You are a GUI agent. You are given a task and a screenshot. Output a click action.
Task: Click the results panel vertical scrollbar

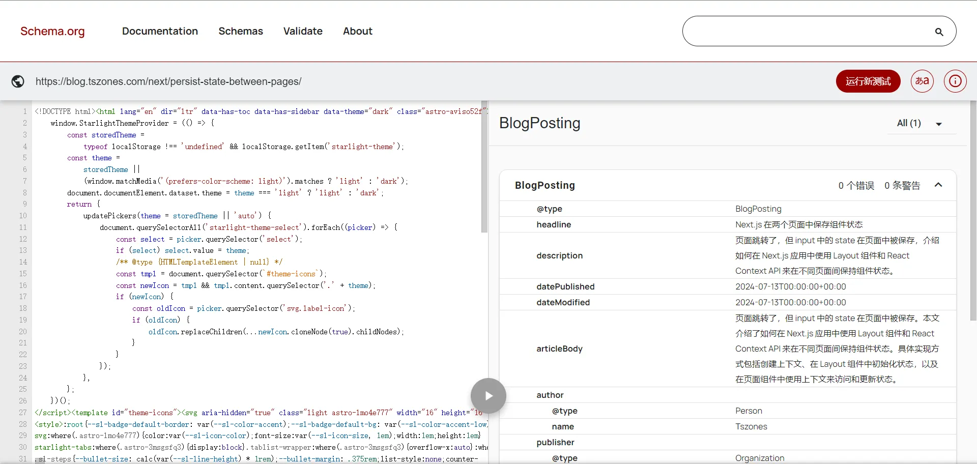pos(973,211)
